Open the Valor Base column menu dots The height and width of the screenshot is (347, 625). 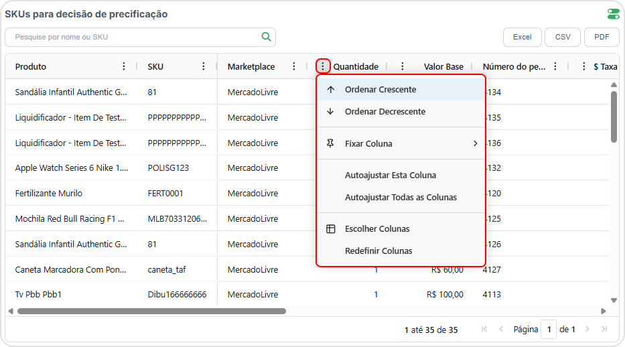click(x=402, y=66)
